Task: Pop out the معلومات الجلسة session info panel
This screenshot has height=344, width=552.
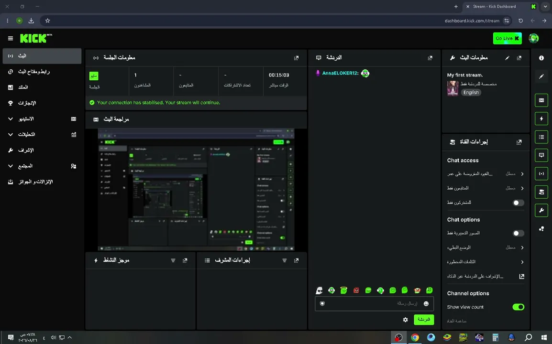Action: point(297,58)
